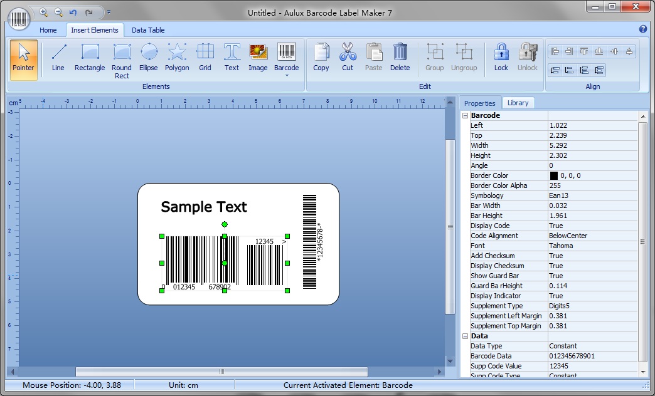Open the round barcode application menu button
This screenshot has height=396, width=655.
(x=18, y=19)
